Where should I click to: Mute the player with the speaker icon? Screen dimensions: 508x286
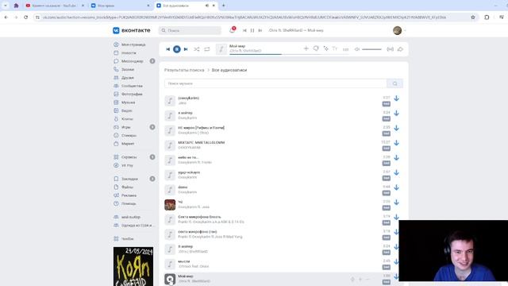356,49
